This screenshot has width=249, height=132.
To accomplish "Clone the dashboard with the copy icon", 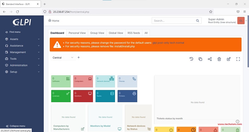I will point(200,59).
